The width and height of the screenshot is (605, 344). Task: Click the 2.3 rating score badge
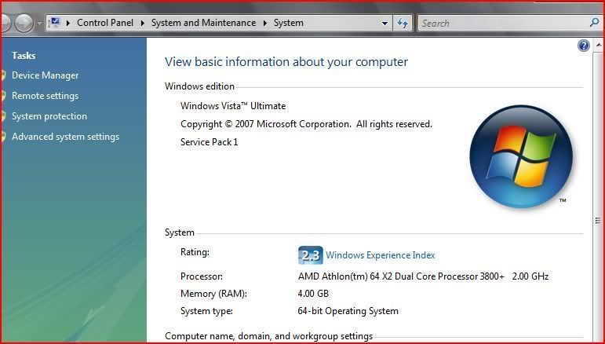(x=310, y=255)
